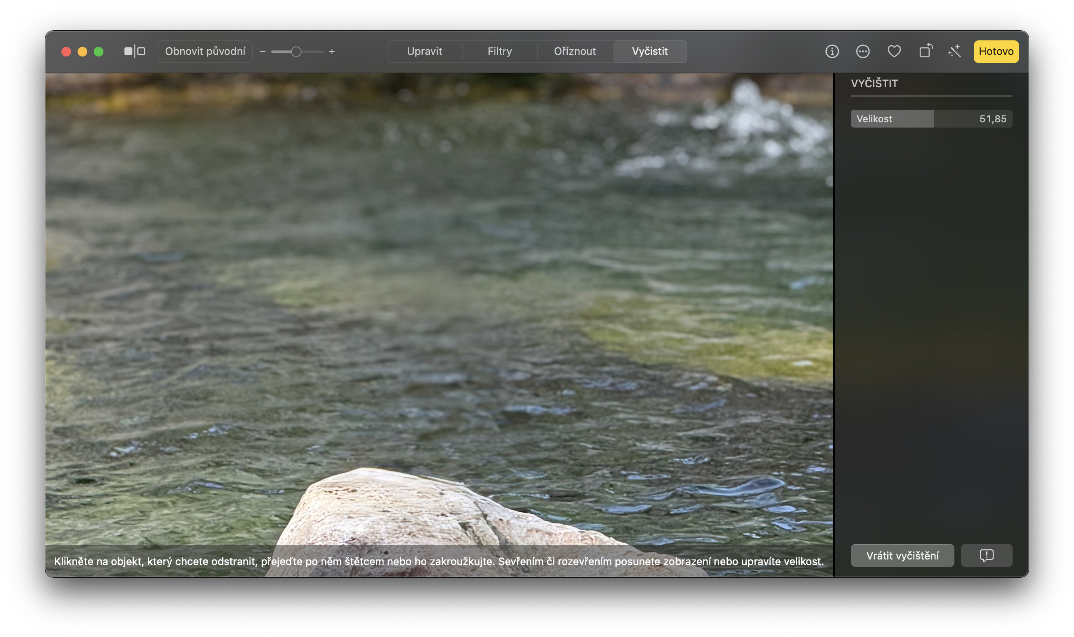Apply auto-enhance with the magic wand
Image resolution: width=1074 pixels, height=637 pixels.
pos(954,51)
